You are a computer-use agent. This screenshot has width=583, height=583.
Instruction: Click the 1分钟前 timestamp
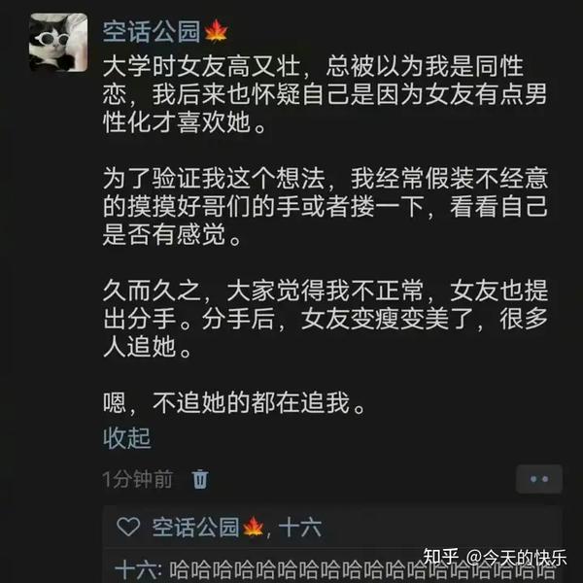(x=138, y=479)
